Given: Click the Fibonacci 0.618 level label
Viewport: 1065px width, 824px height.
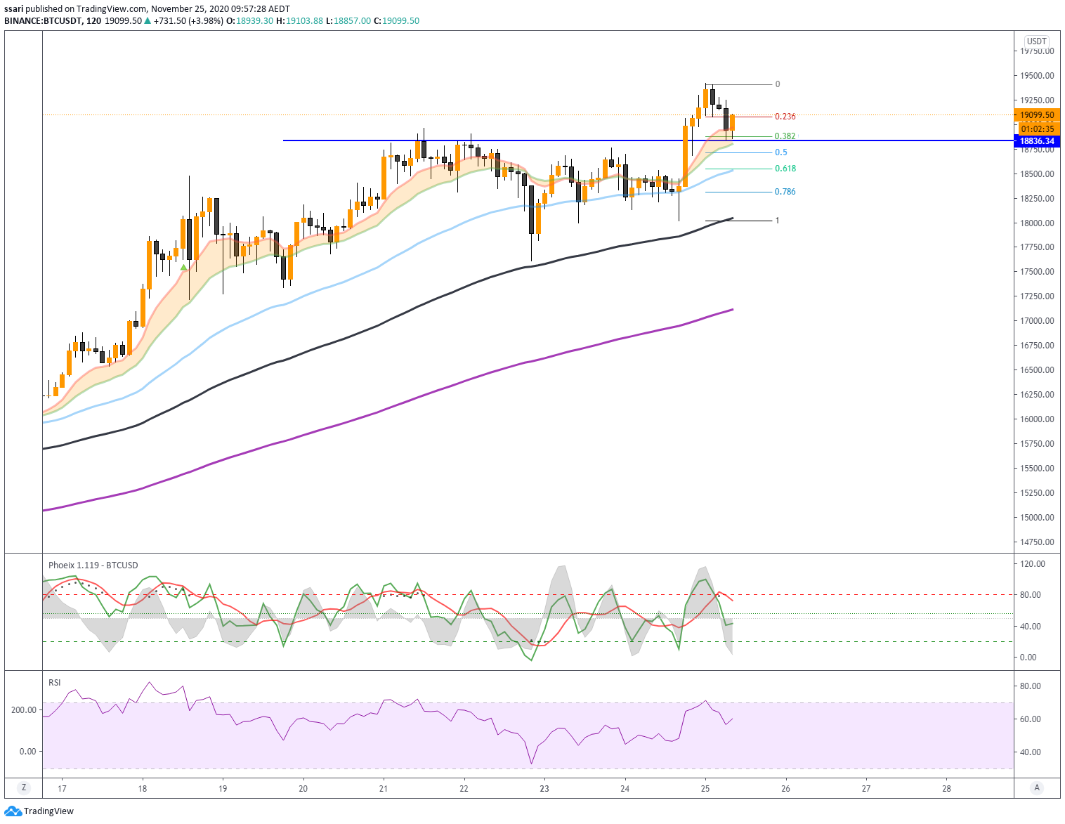Looking at the screenshot, I should click(x=785, y=169).
